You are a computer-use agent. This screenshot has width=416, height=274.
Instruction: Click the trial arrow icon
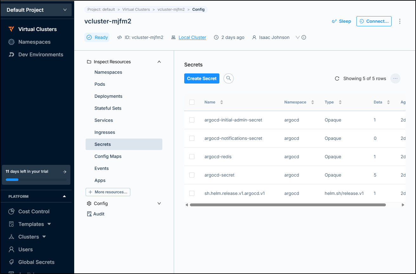(65, 171)
